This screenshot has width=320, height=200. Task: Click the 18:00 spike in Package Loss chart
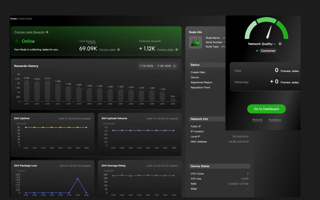78,179
